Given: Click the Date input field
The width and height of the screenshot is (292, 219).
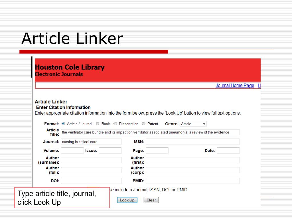Looking at the screenshot, I should [x=228, y=151].
